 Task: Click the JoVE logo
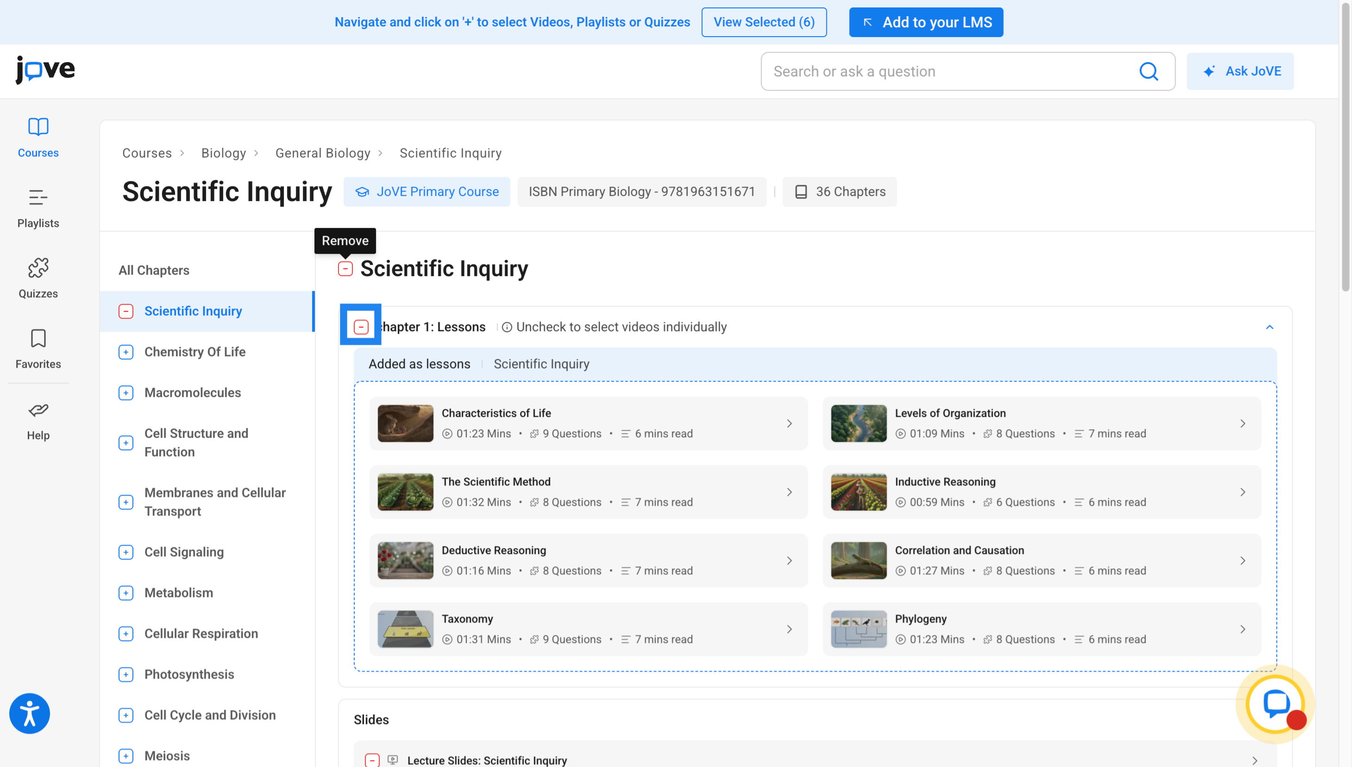tap(45, 69)
